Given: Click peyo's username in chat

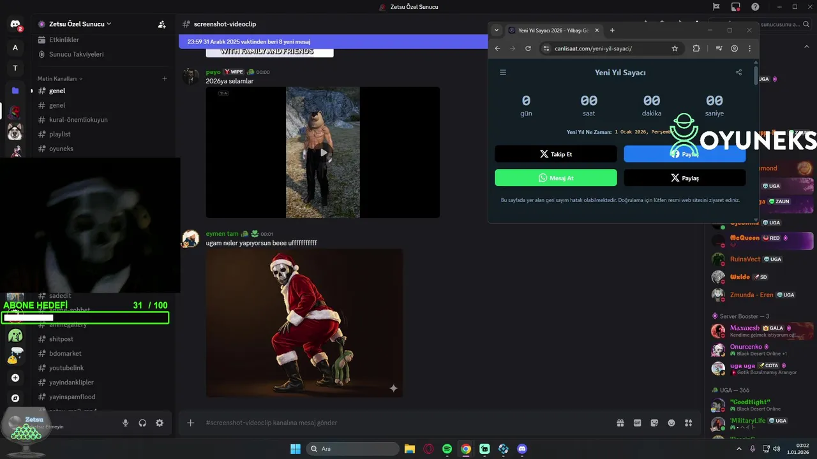Looking at the screenshot, I should click(213, 72).
